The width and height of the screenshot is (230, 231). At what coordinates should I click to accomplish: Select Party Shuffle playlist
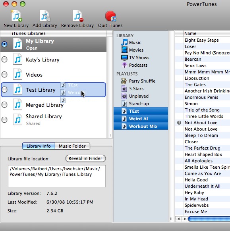138,81
